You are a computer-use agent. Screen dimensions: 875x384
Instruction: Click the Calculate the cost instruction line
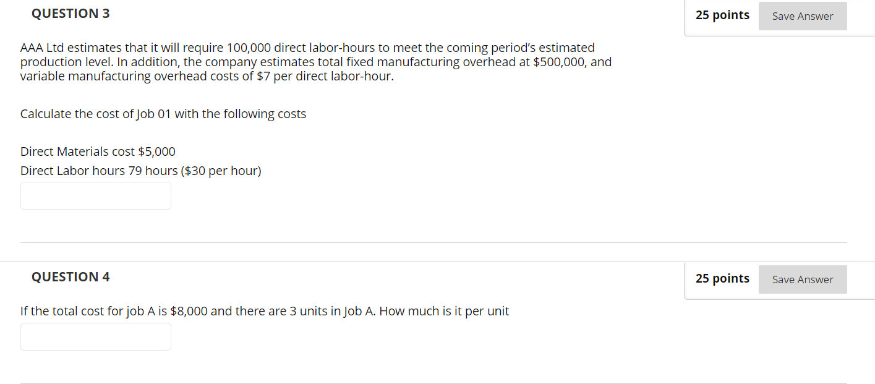click(163, 113)
